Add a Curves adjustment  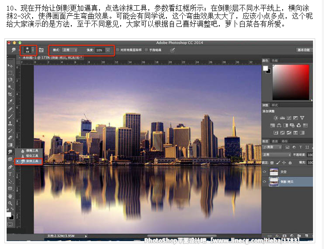289,118
